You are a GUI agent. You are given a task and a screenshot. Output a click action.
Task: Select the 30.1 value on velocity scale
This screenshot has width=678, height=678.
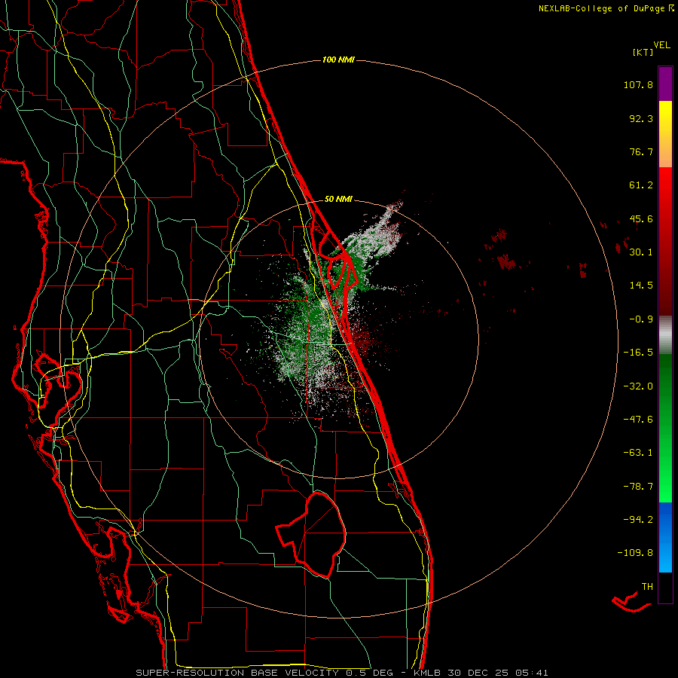[641, 252]
